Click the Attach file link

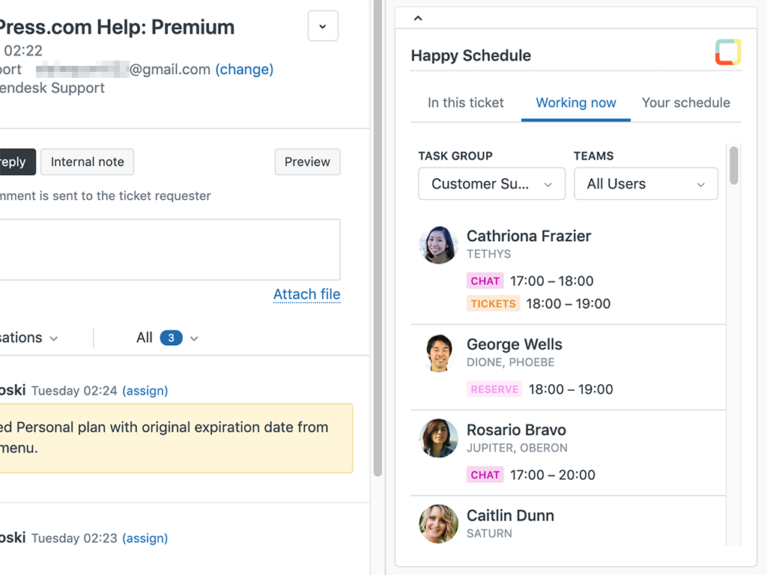[x=306, y=294]
